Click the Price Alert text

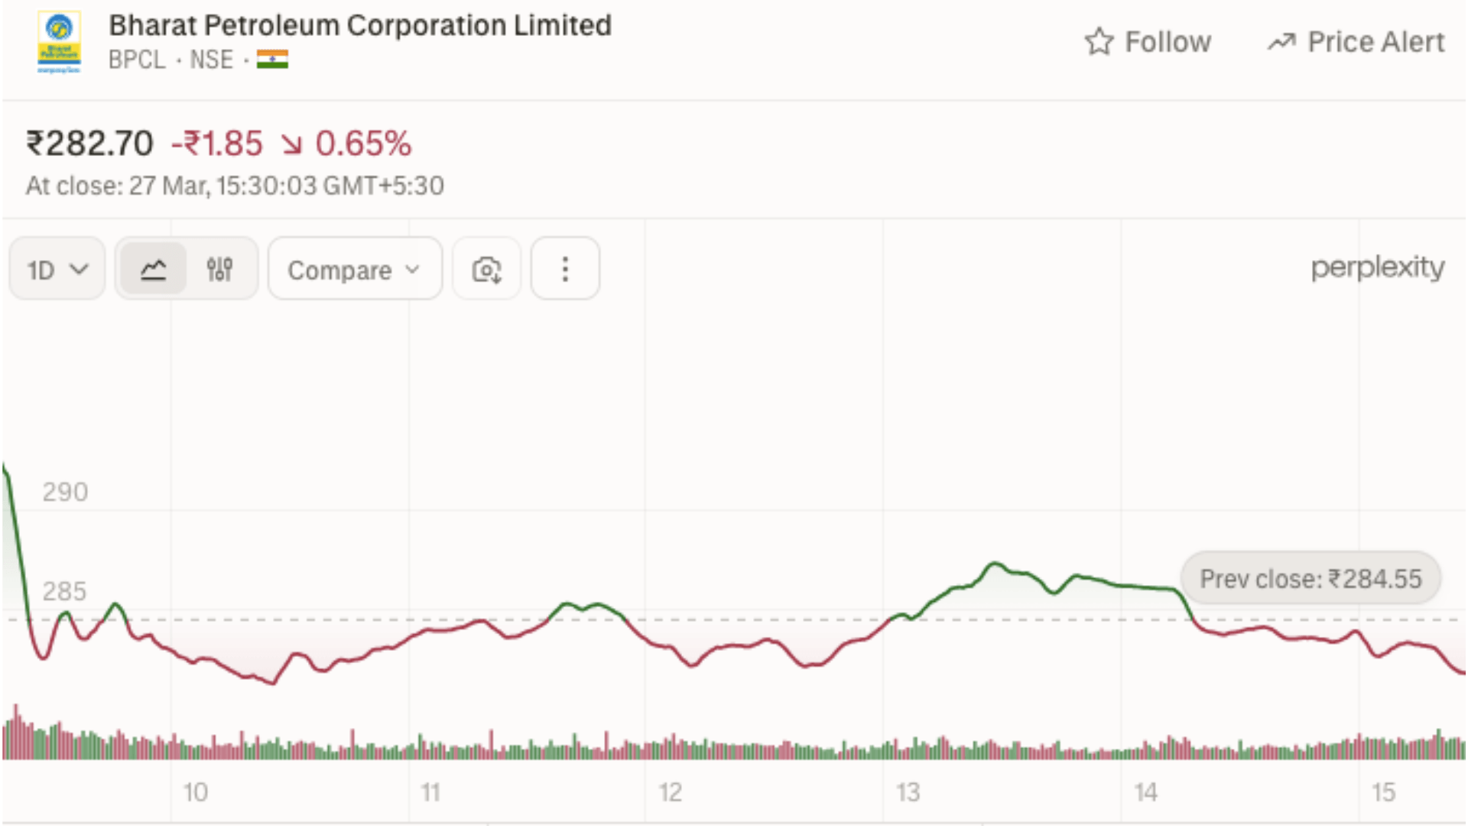click(1375, 42)
